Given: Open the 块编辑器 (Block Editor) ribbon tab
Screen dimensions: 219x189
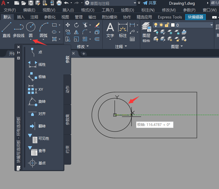Looking at the screenshot, I should click(196, 17).
